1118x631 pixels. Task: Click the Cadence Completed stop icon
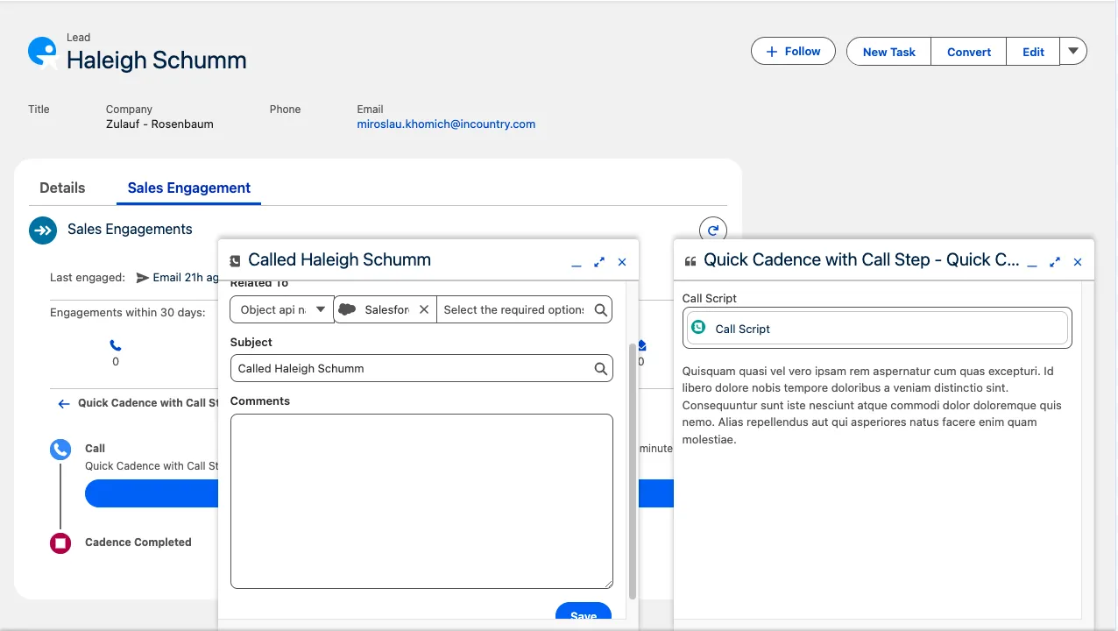click(60, 543)
